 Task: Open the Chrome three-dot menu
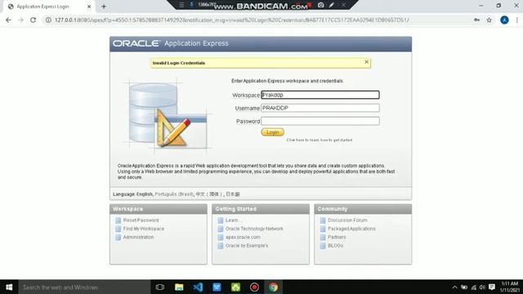516,20
